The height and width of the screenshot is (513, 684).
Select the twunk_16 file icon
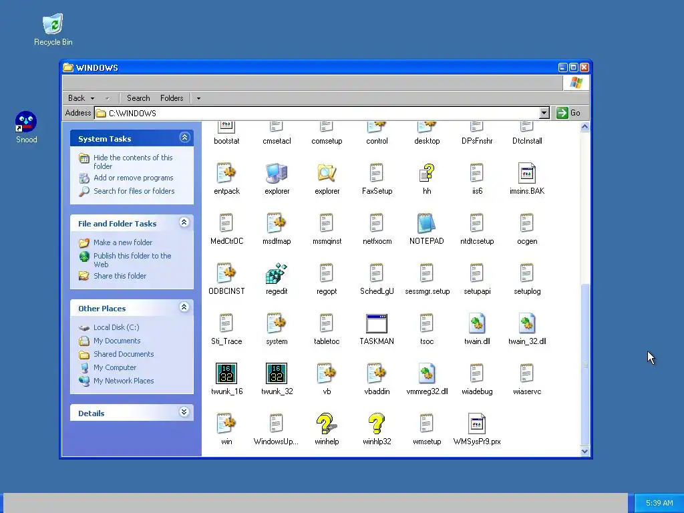click(x=226, y=374)
